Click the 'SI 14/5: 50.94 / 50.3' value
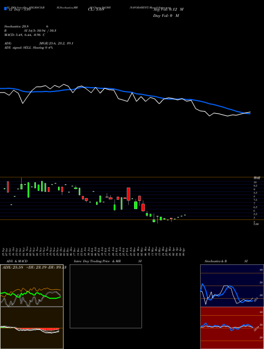 [40, 31]
